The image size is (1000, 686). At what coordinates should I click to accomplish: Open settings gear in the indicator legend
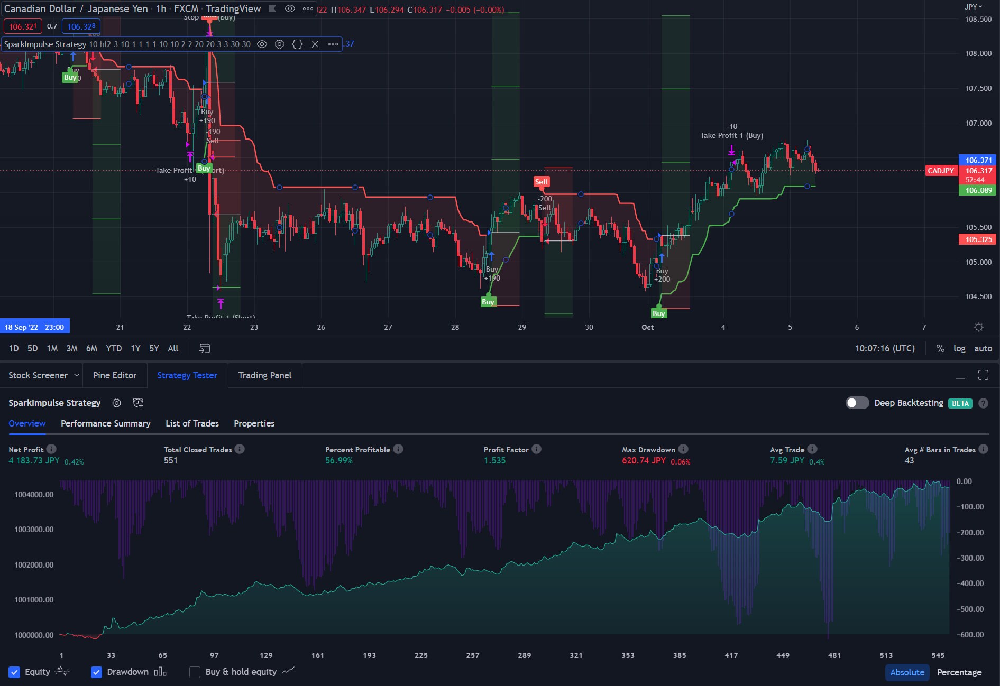pos(279,44)
